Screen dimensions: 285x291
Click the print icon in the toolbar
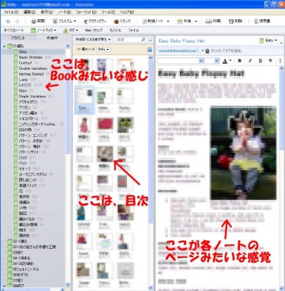coord(208,21)
